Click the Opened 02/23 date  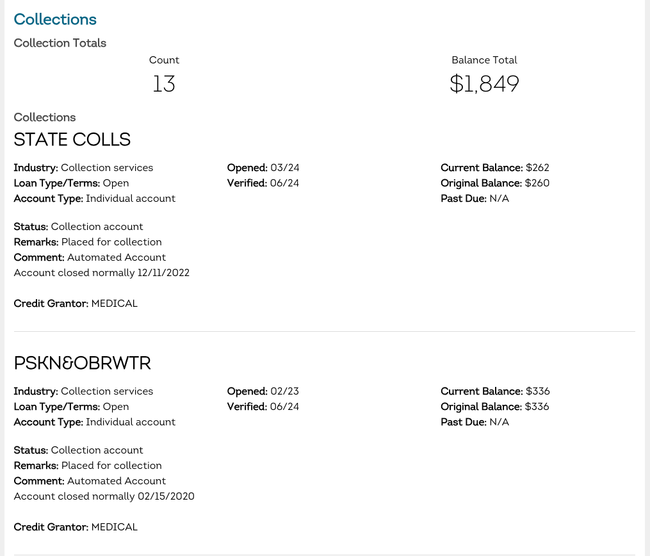[x=263, y=391]
